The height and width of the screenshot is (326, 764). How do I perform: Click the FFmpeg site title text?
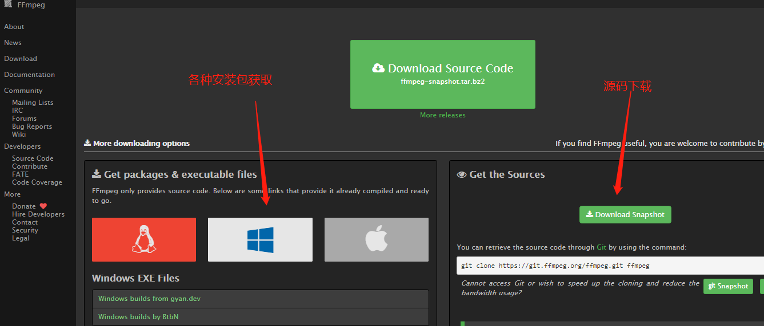tap(31, 5)
